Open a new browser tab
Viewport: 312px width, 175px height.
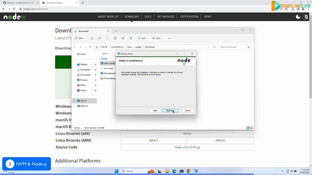[82, 3]
